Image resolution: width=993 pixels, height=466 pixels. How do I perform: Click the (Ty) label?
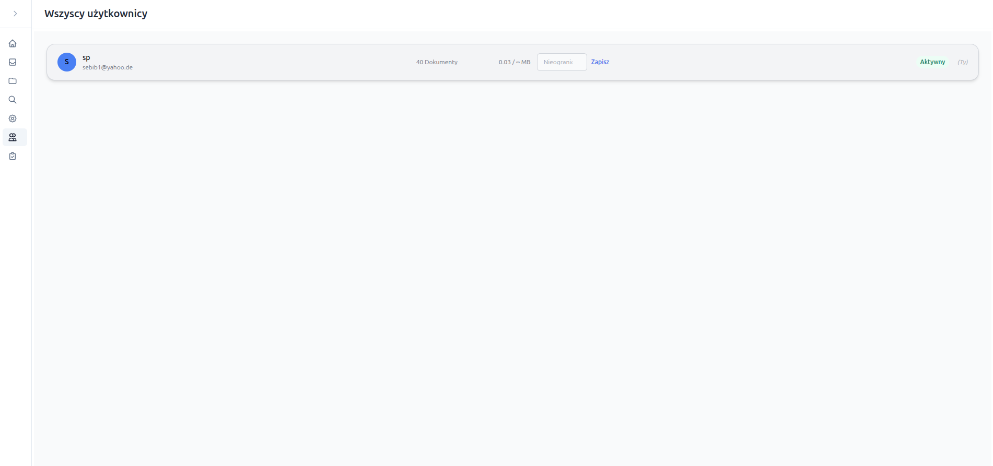coord(963,62)
